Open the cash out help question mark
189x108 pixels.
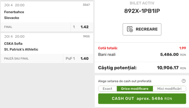coord(183,81)
